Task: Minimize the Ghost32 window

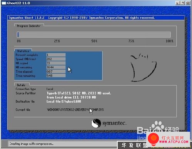Action: [177, 3]
